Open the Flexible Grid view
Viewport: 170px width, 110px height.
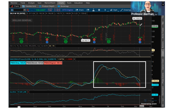pyautogui.click(x=29, y=6)
